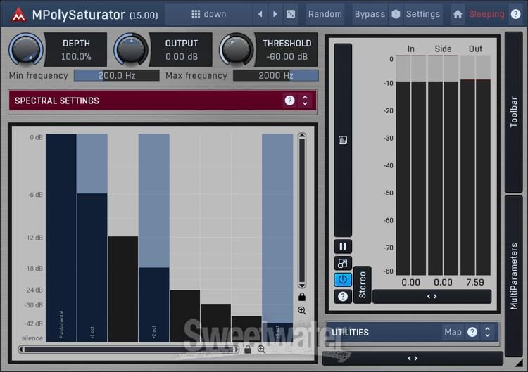Screen dimensions: 528x372
Task: Click the home icon in the header
Action: 458,14
